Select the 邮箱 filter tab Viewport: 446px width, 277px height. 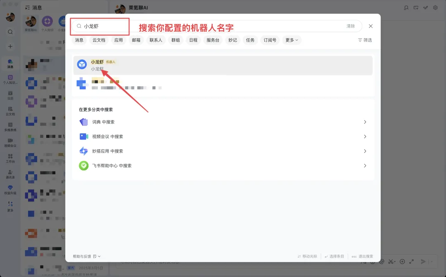(136, 40)
